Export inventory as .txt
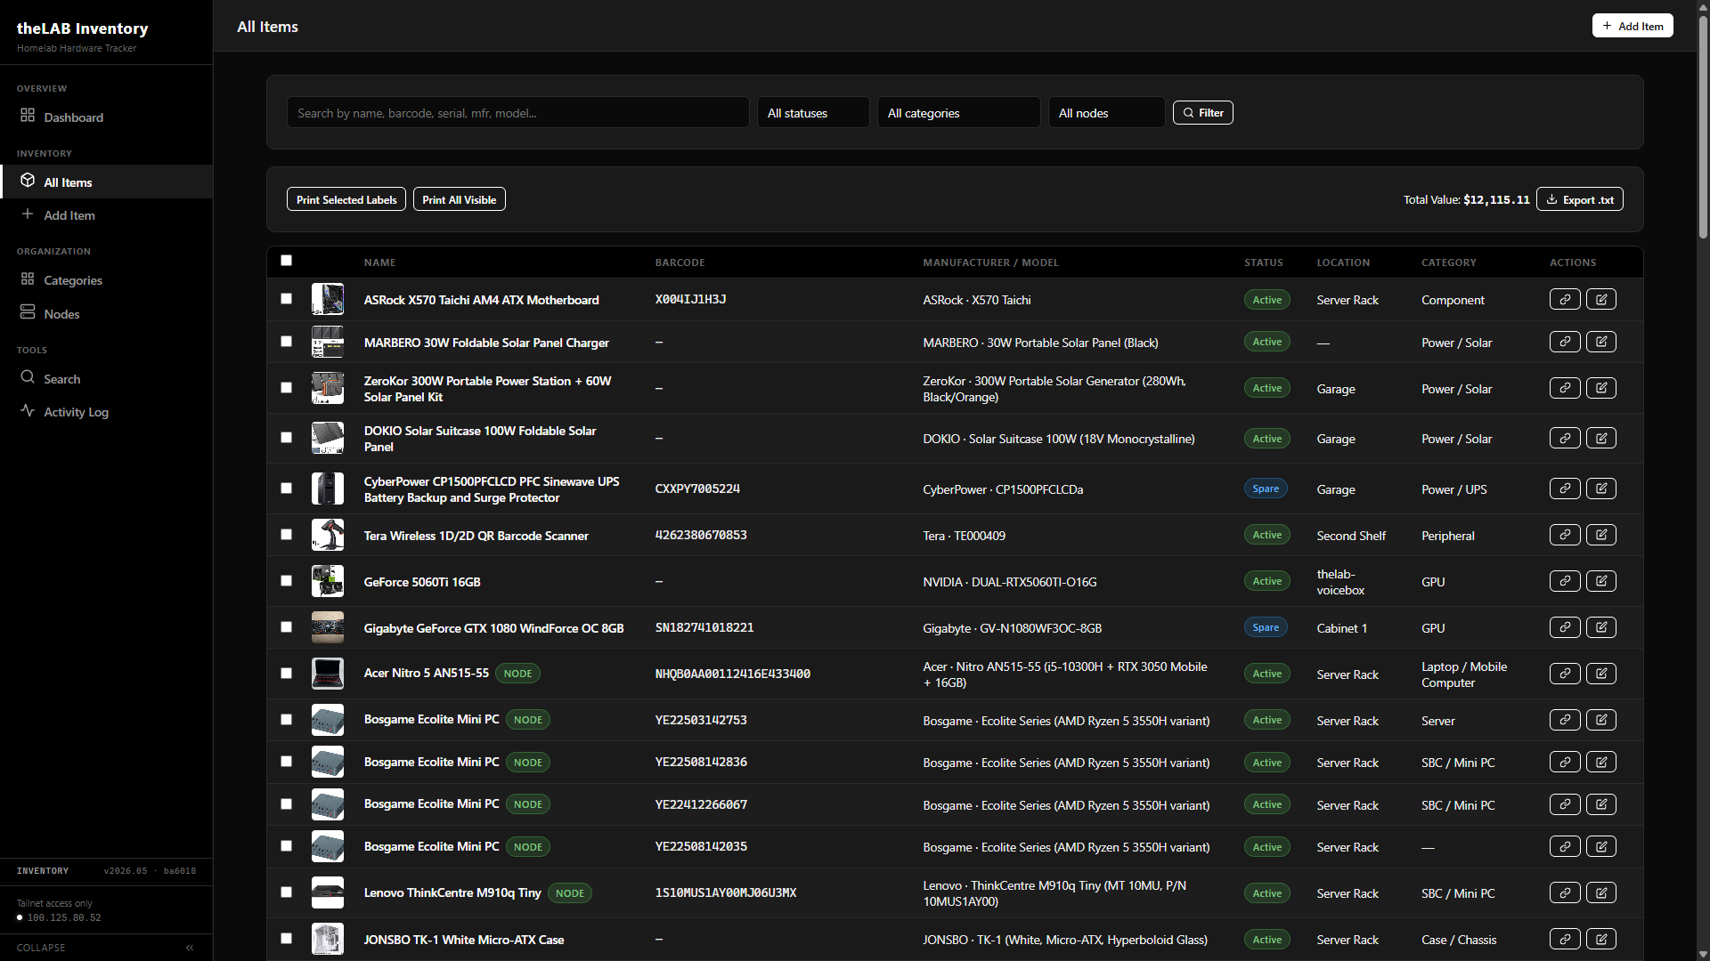This screenshot has height=961, width=1710. [x=1579, y=199]
